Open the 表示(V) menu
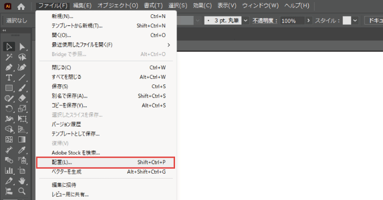 [x=227, y=5]
